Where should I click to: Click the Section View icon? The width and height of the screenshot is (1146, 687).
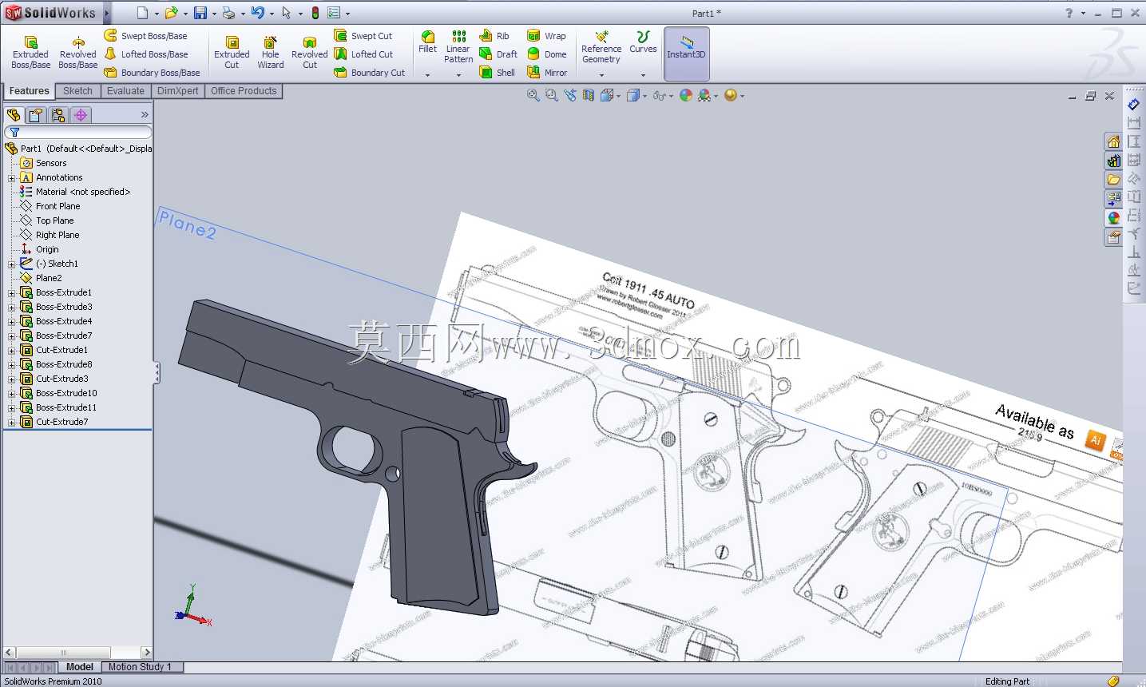pos(589,95)
